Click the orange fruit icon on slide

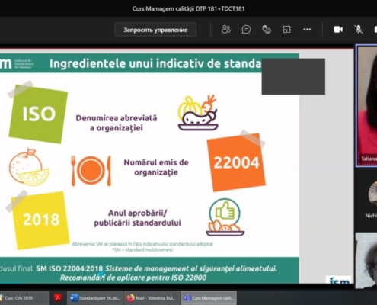point(29,167)
